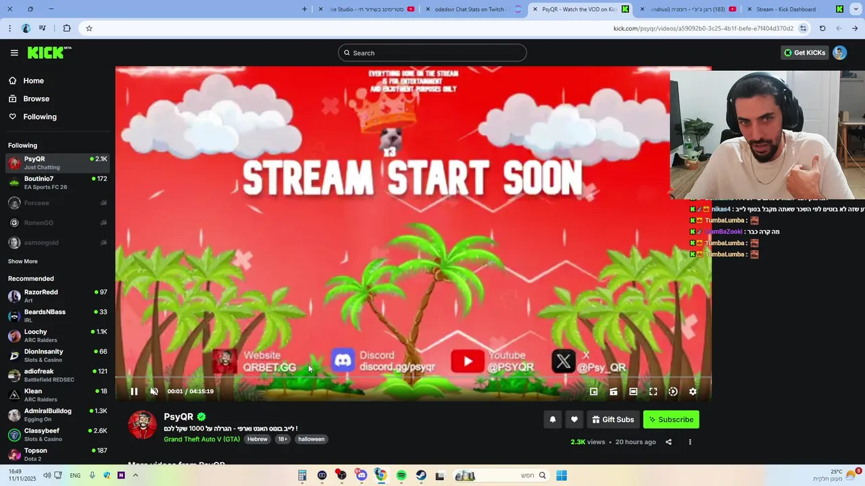Open the recommended Topson channel

(57, 454)
